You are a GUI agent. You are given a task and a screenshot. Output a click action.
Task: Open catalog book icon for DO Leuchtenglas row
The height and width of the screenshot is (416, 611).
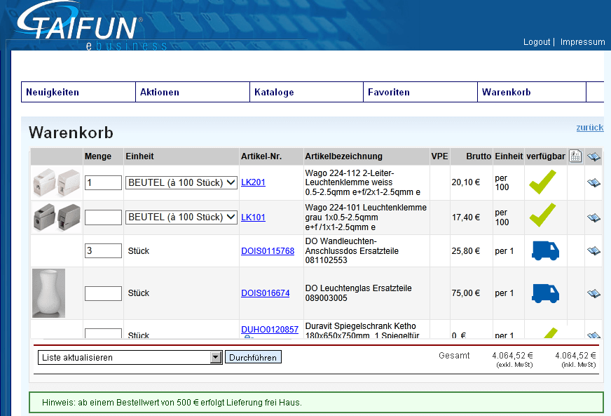pyautogui.click(x=593, y=293)
